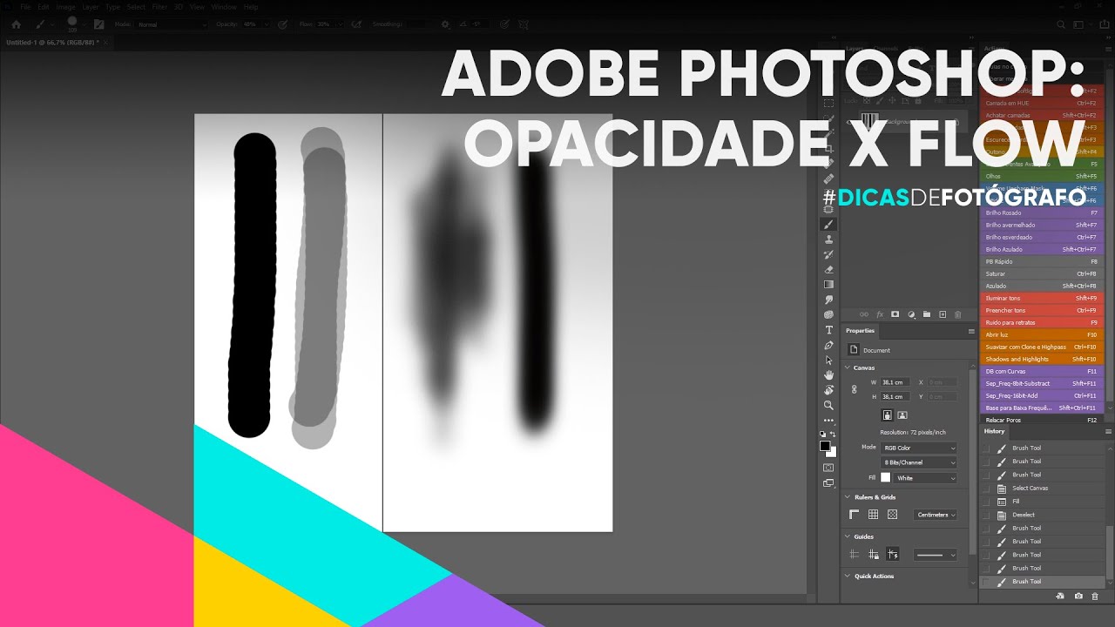Select the Eraser tool
1115x627 pixels.
coord(828,269)
